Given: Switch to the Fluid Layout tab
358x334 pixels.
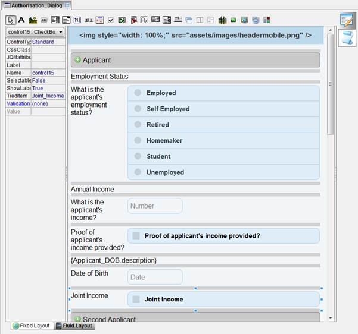Looking at the screenshot, I should pyautogui.click(x=74, y=326).
